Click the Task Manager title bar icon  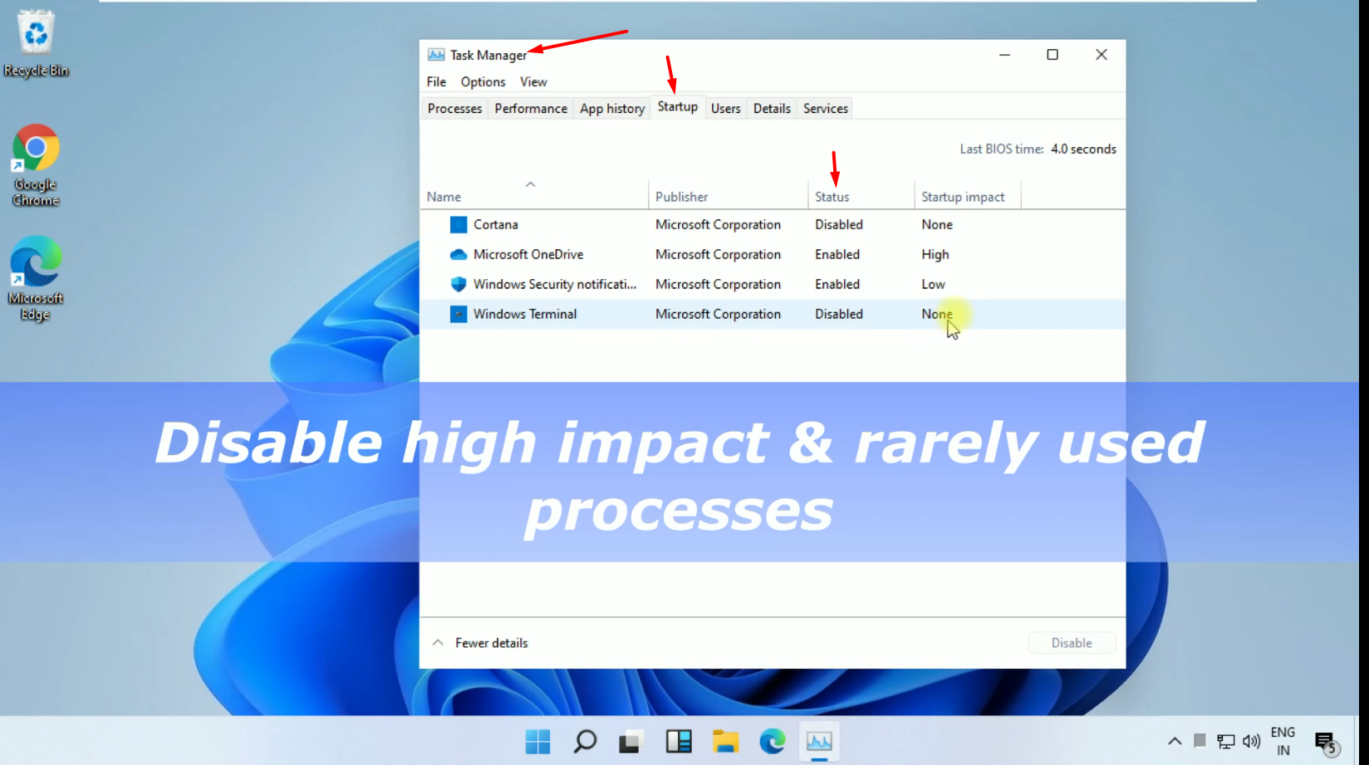[x=436, y=55]
